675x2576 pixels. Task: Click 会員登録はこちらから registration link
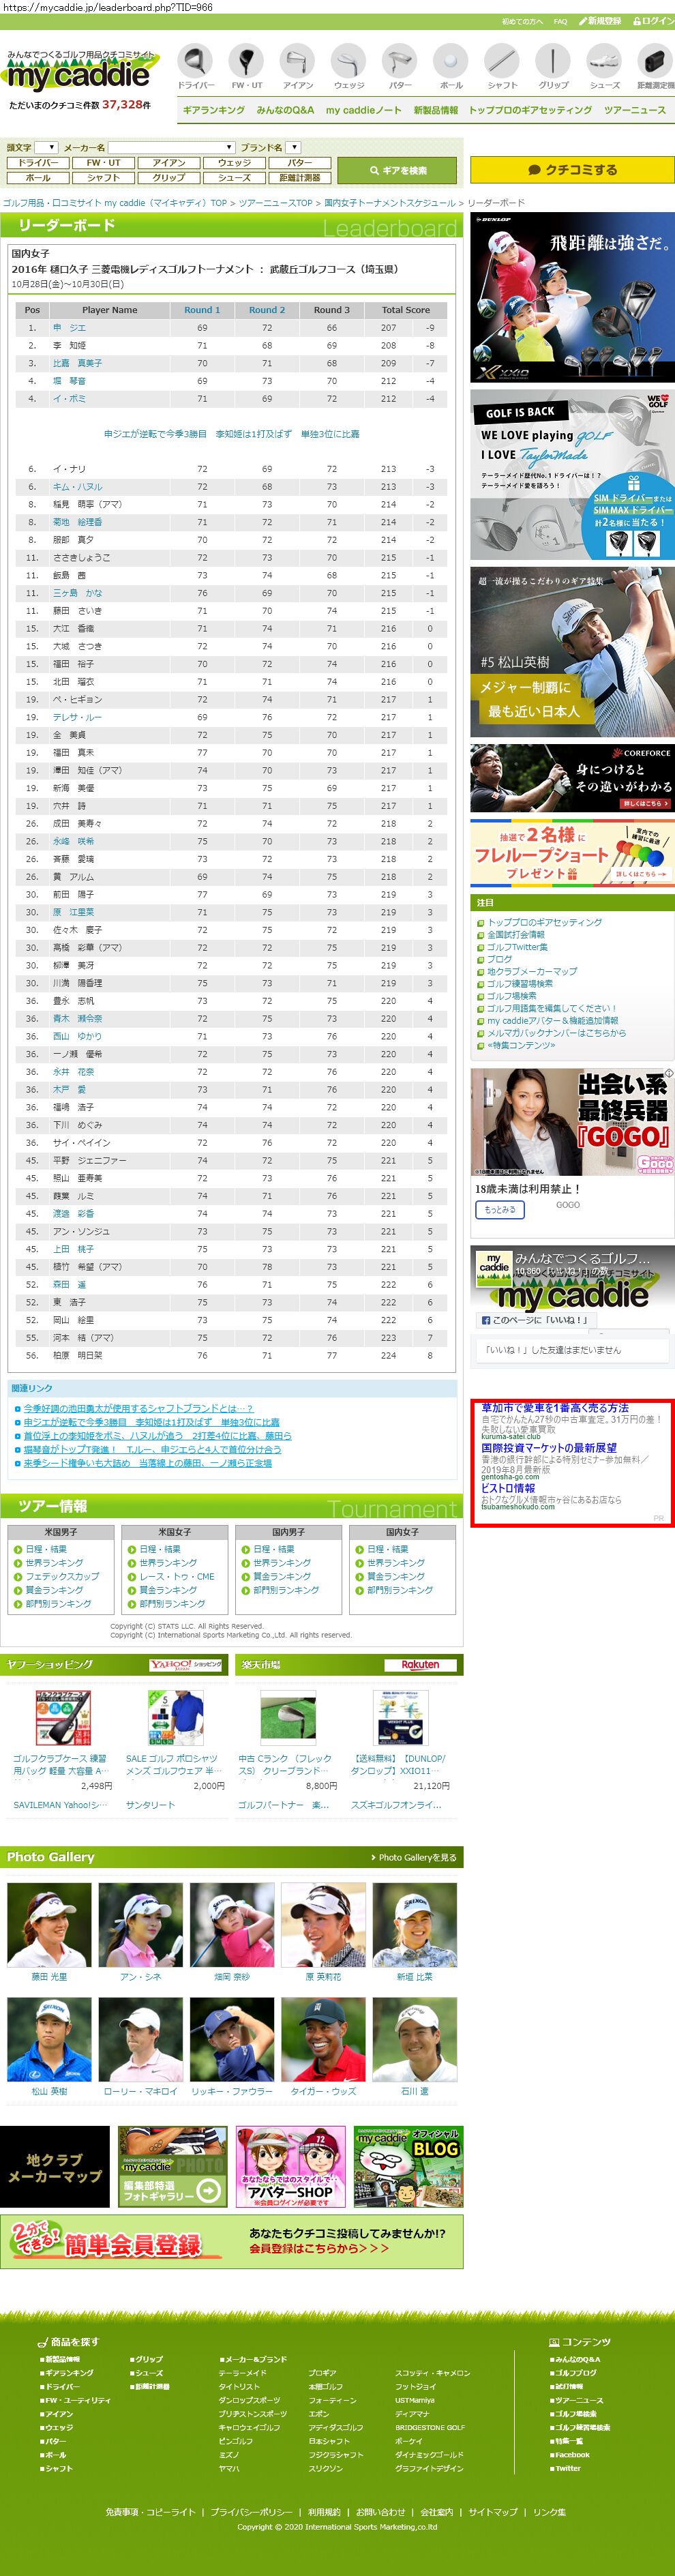click(x=319, y=2248)
